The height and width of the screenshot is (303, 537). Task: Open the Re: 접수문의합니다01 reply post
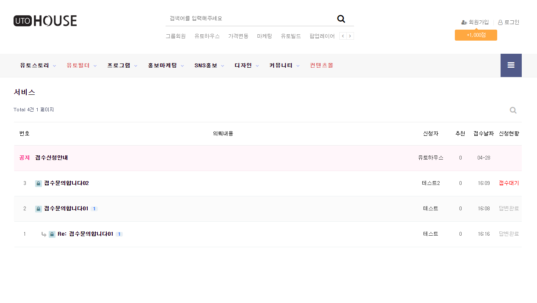coord(85,234)
